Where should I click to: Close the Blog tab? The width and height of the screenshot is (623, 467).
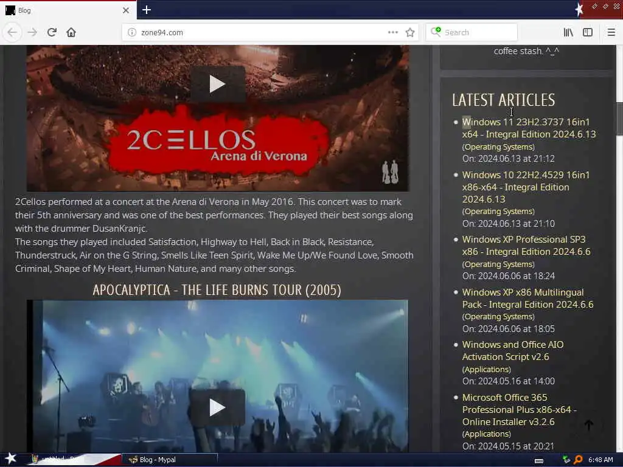(x=126, y=10)
